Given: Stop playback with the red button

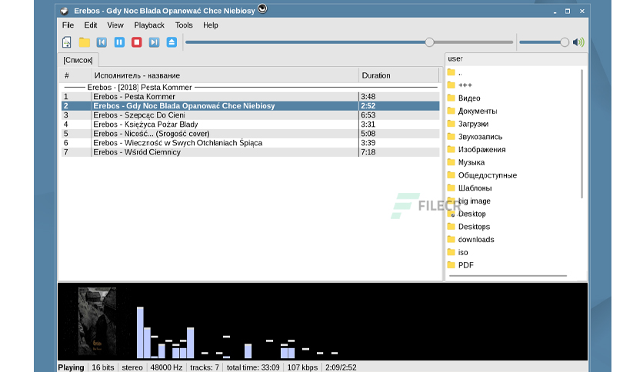Looking at the screenshot, I should pyautogui.click(x=137, y=42).
